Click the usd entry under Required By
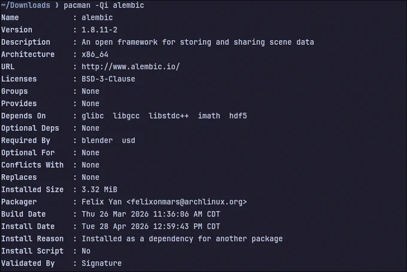This screenshot has width=407, height=272. (129, 140)
